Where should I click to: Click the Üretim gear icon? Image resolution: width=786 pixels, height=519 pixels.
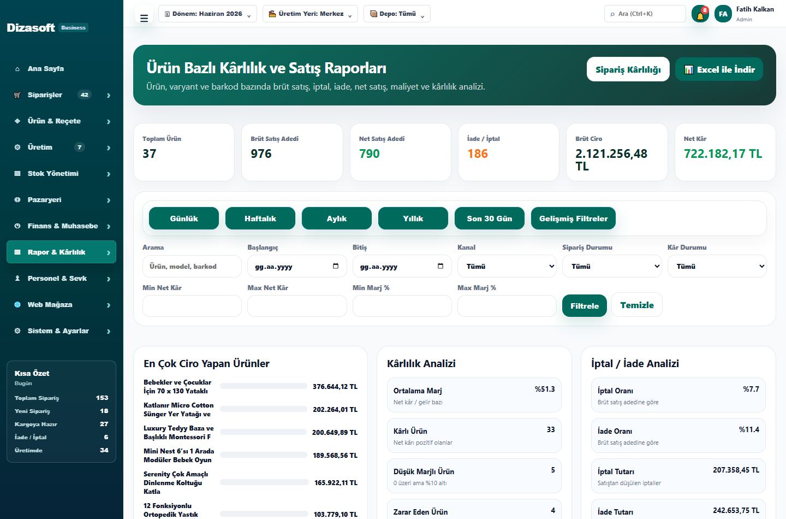pos(17,148)
